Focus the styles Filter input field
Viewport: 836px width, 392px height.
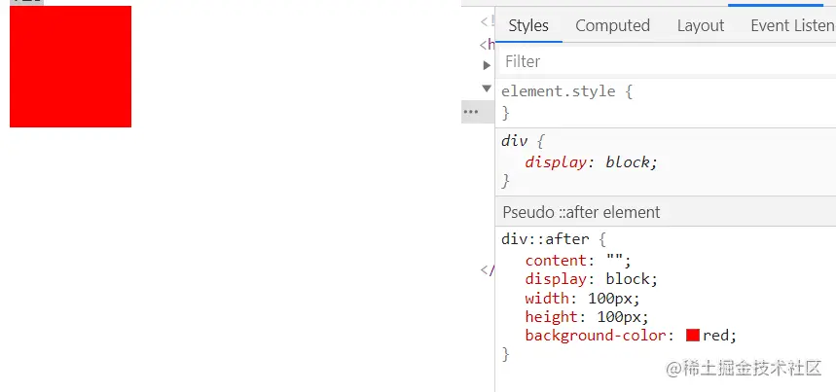(x=667, y=61)
